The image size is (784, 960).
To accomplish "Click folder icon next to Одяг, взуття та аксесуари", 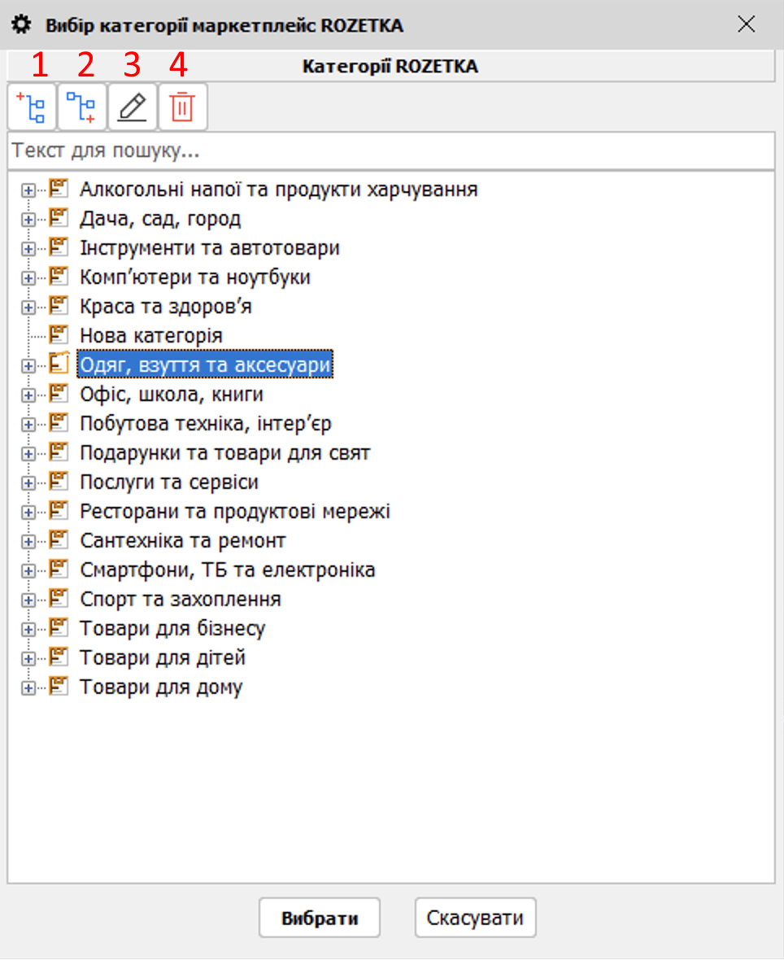I will point(59,364).
